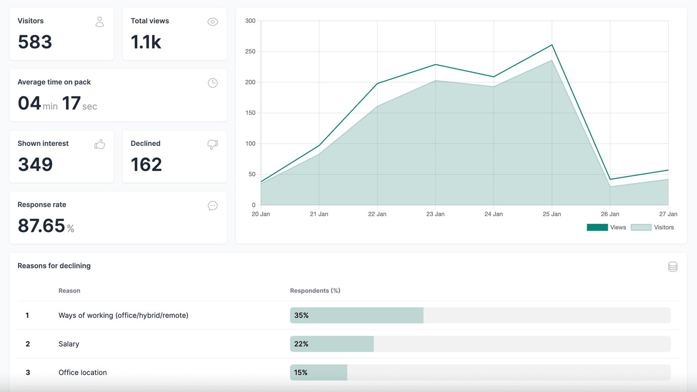The image size is (697, 392).
Task: Select the Salary reason row
Action: (69, 344)
